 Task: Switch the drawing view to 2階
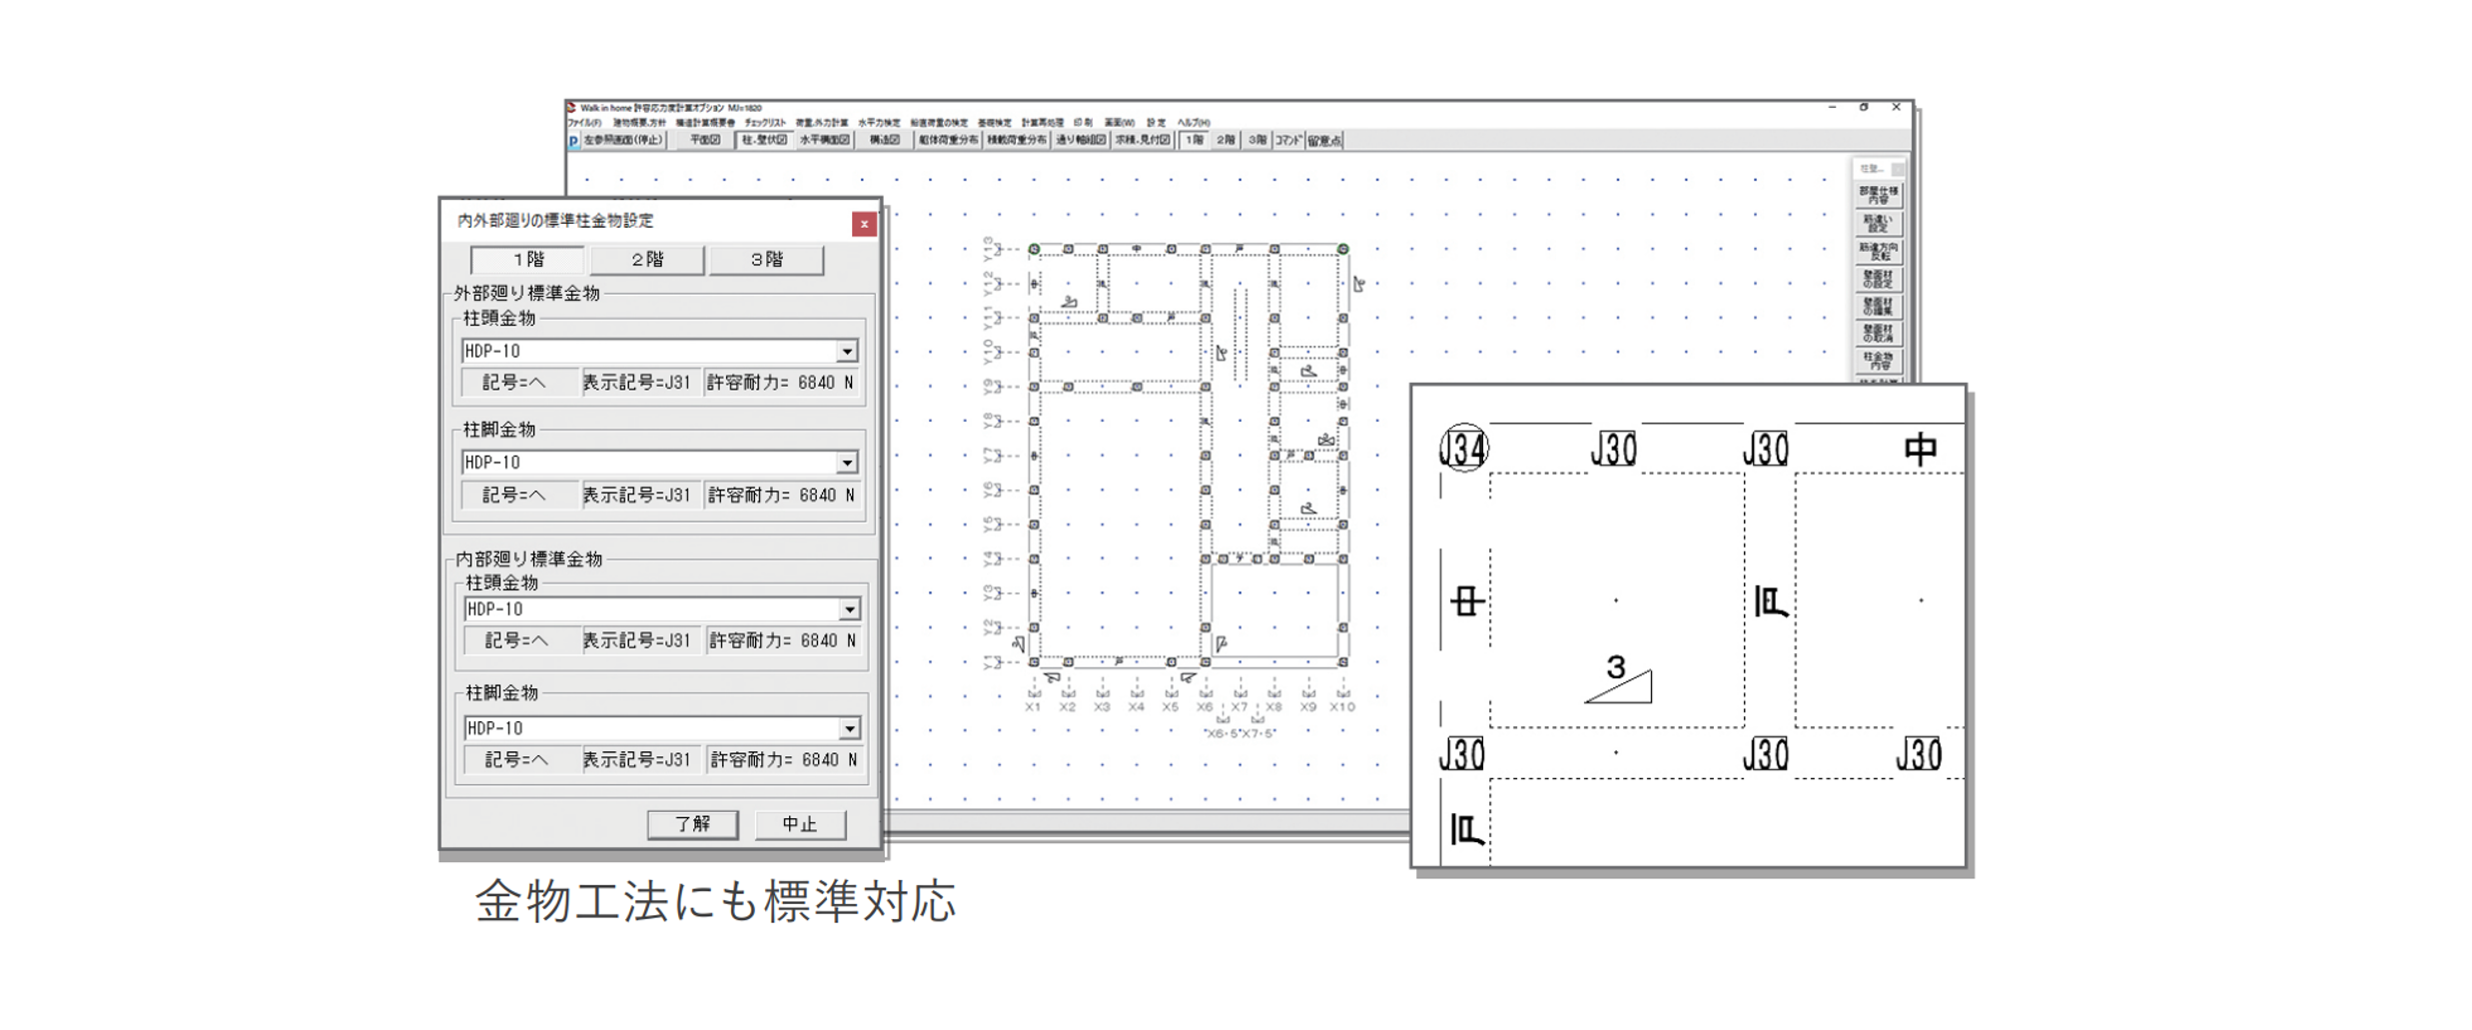(x=1227, y=140)
